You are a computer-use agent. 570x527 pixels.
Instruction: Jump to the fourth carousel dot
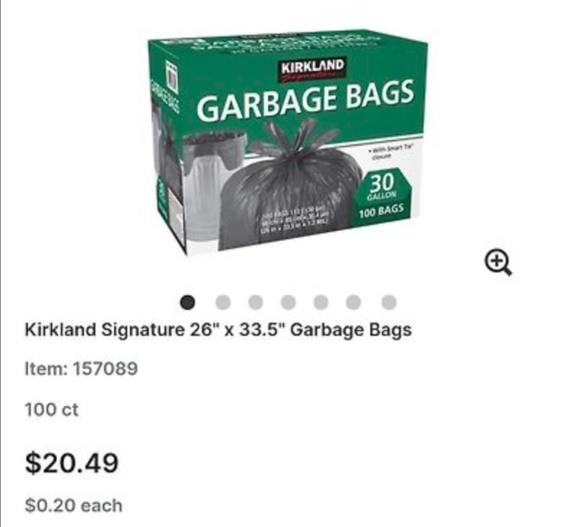pos(288,303)
